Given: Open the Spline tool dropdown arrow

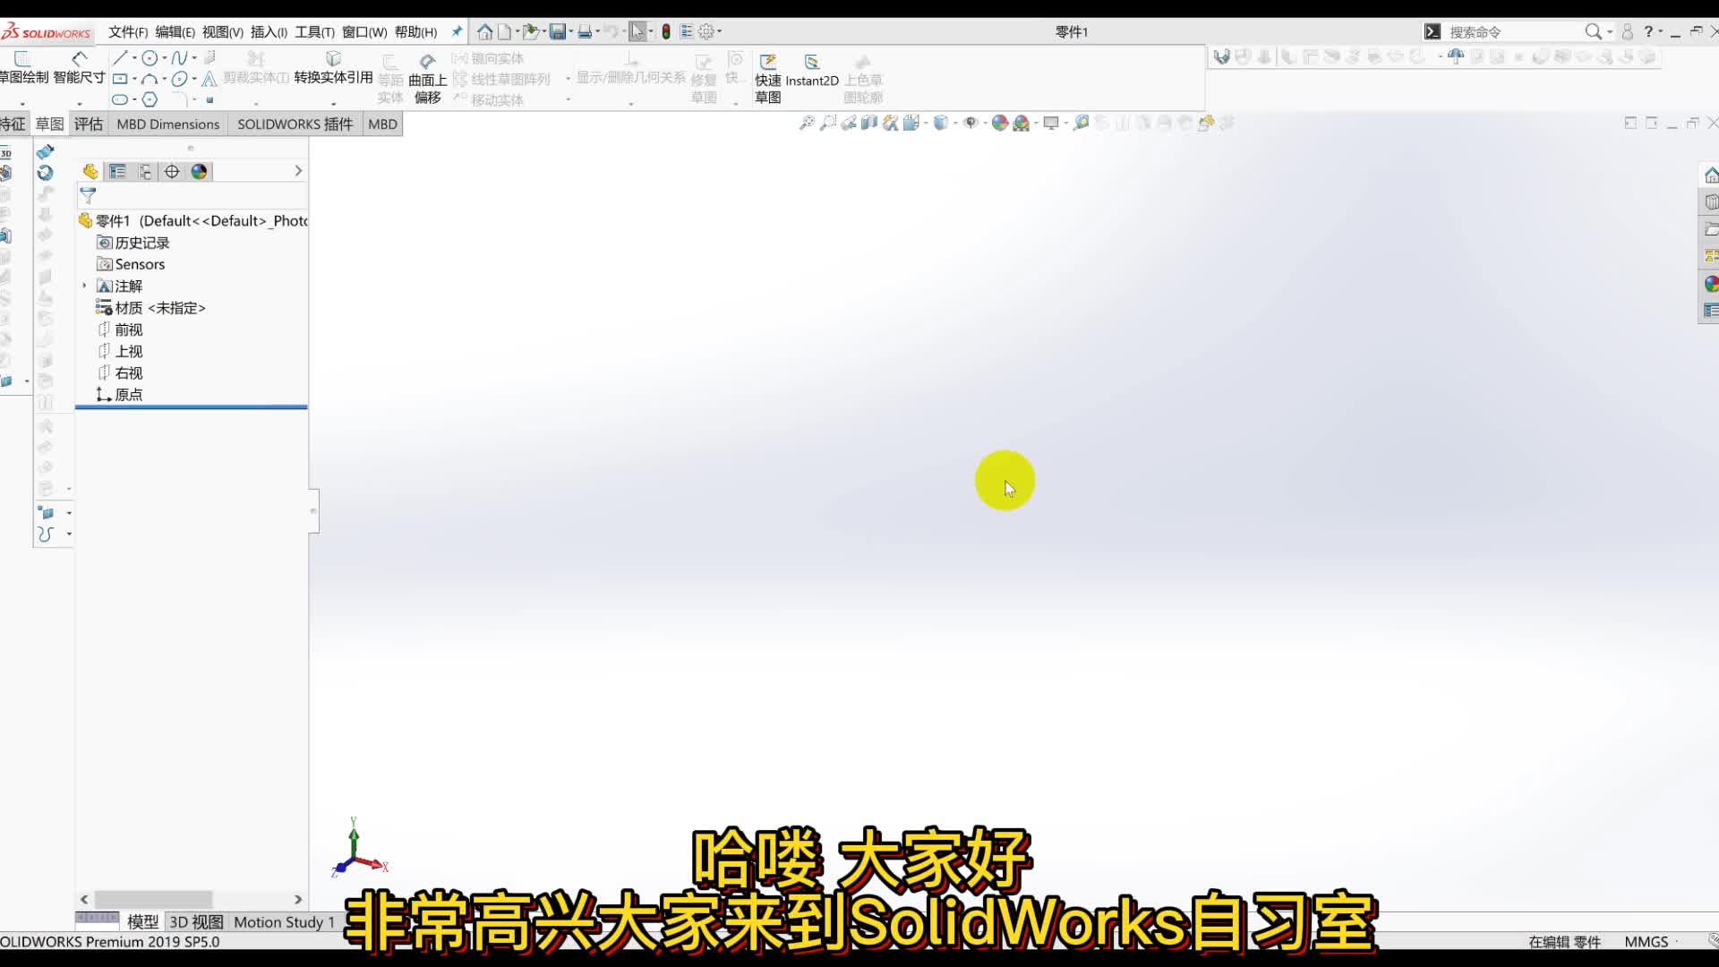Looking at the screenshot, I should (194, 58).
